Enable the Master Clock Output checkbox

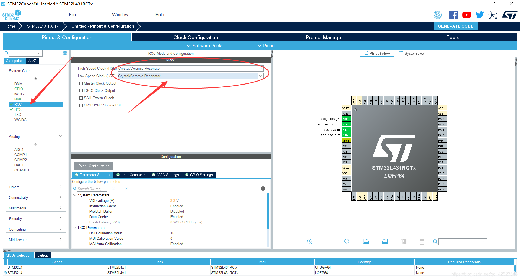[x=81, y=83]
